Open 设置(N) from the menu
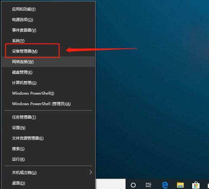209x189 pixels. (x=48, y=128)
